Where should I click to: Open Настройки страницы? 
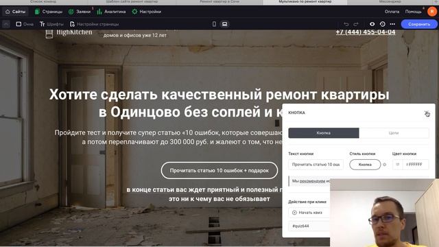pyautogui.click(x=95, y=24)
